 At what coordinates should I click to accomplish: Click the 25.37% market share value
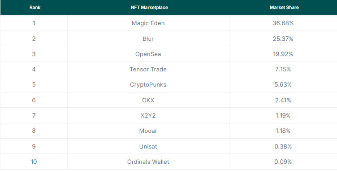[x=283, y=39]
